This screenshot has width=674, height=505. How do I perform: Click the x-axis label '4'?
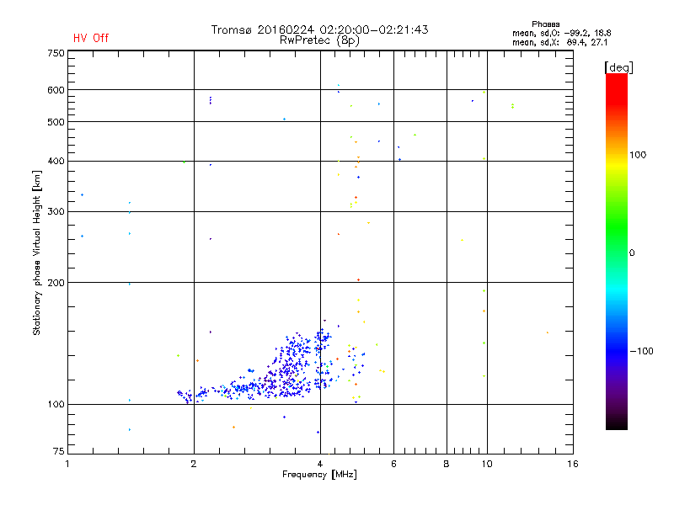coord(320,464)
